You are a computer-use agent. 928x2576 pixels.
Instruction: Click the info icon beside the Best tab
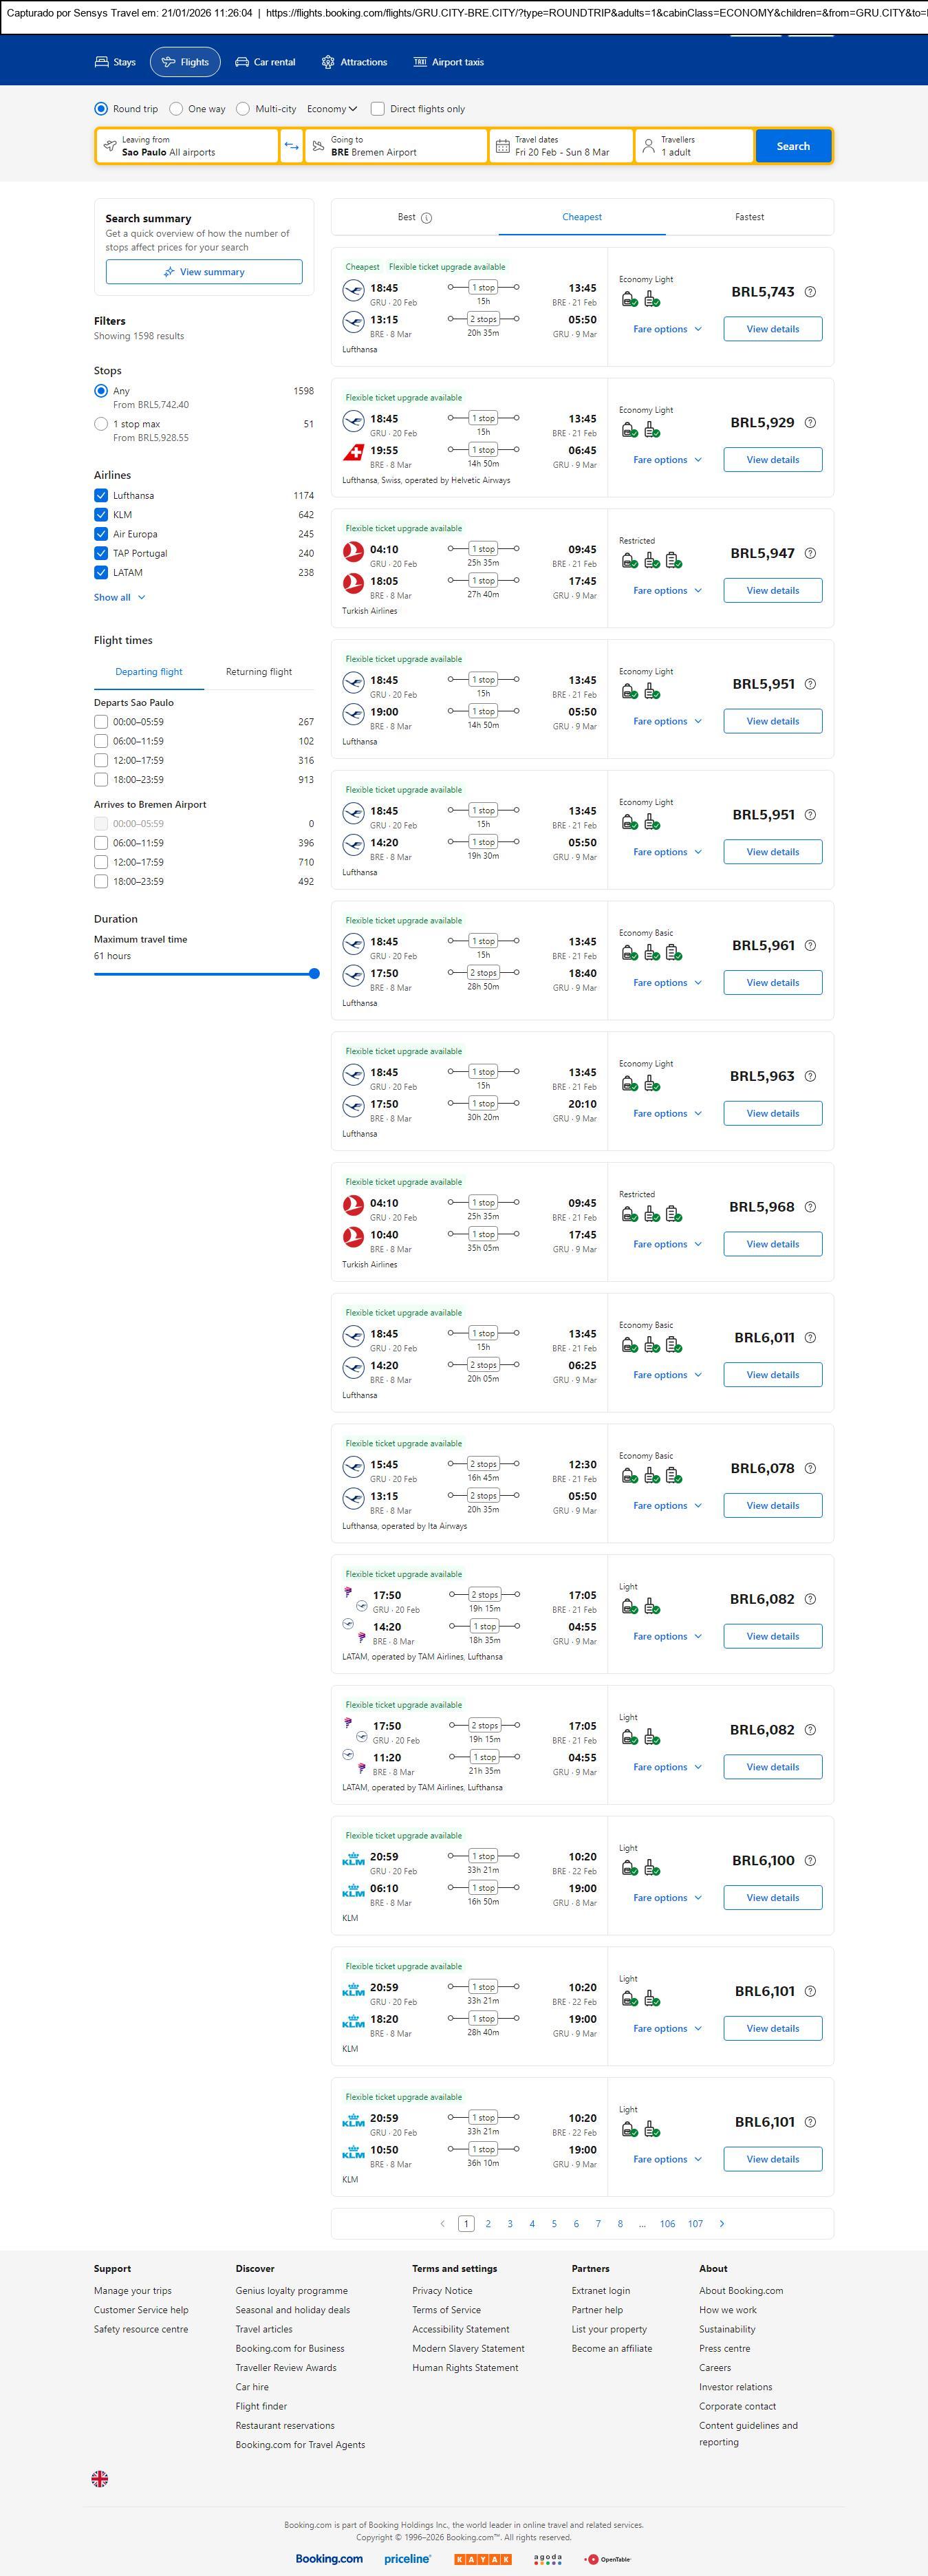(x=427, y=218)
